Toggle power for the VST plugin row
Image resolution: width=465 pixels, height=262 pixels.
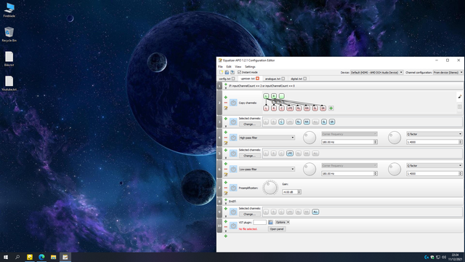click(x=233, y=226)
